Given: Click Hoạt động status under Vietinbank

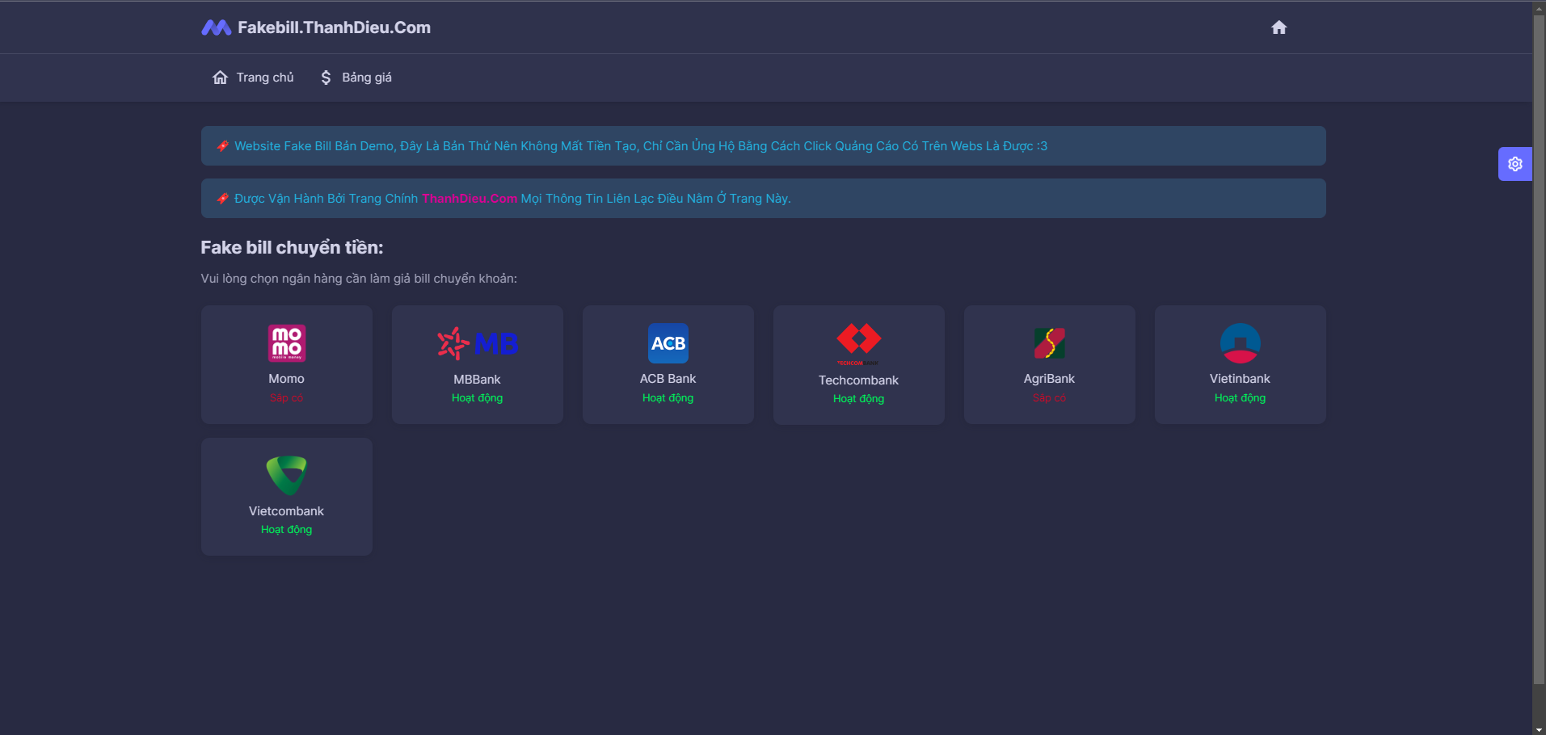Looking at the screenshot, I should (1241, 398).
